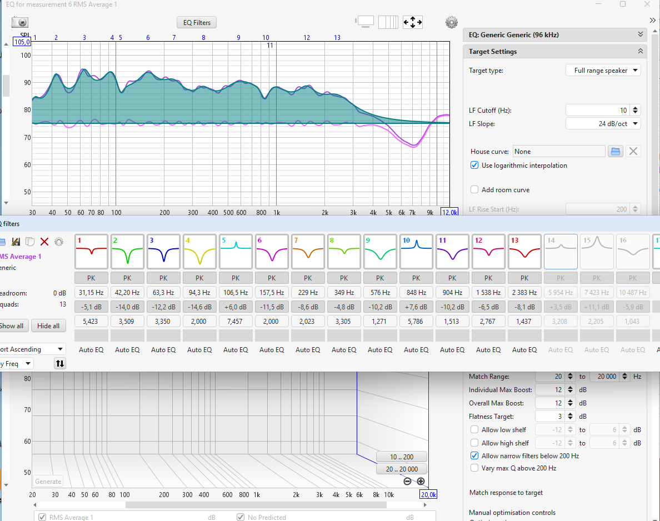Open the Target type dropdown
This screenshot has height=521, width=660.
[x=603, y=71]
